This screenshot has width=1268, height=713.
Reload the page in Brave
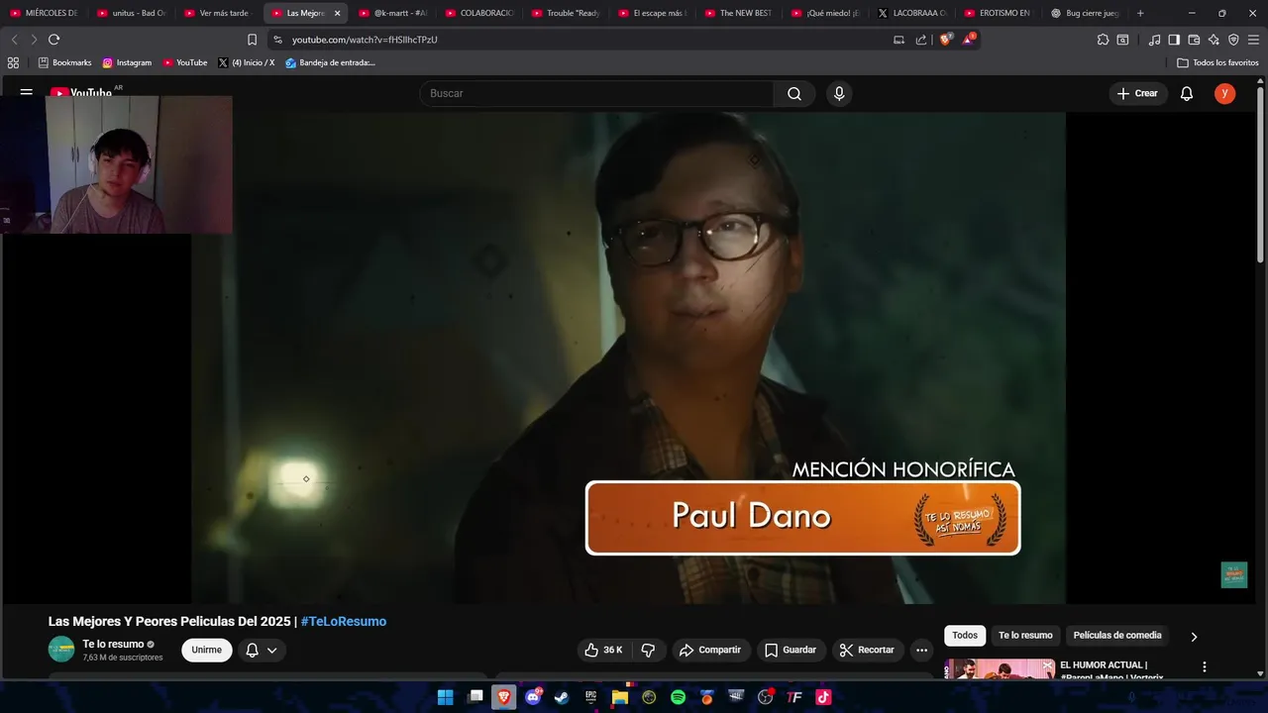[x=53, y=40]
